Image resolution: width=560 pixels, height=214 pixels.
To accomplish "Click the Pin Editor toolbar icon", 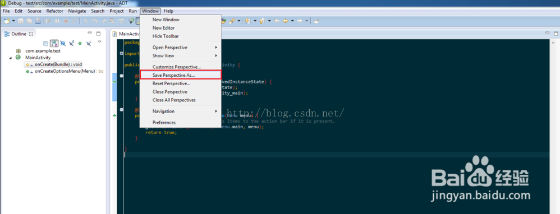I will 316,21.
